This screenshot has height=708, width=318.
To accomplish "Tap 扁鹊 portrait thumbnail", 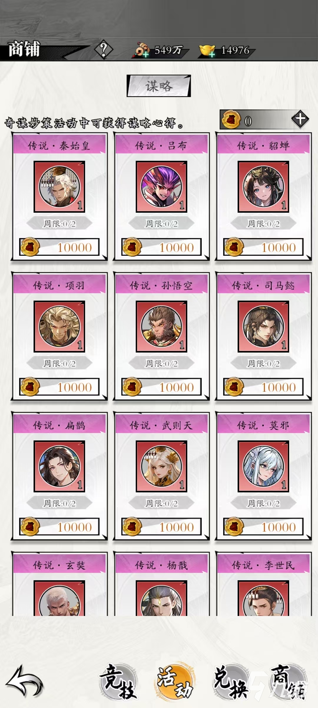I will [x=59, y=466].
